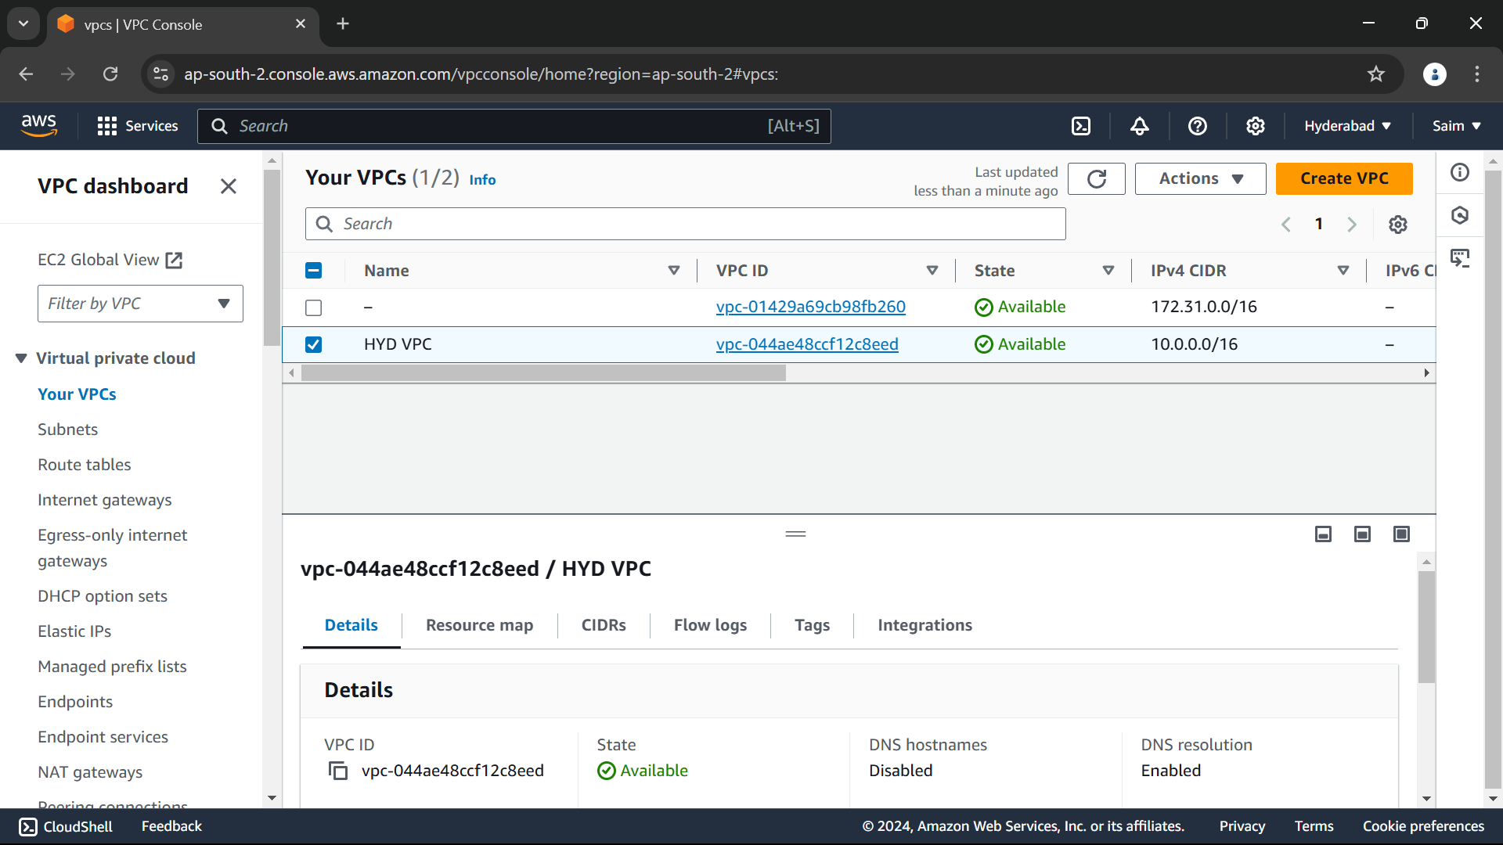Switch to the Flow logs tab
The width and height of the screenshot is (1503, 845).
click(710, 625)
